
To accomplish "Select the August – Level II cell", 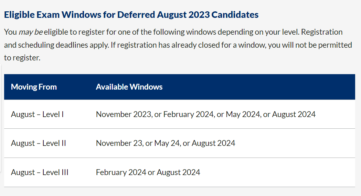I will (39, 143).
